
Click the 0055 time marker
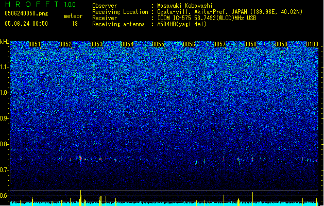(158, 44)
